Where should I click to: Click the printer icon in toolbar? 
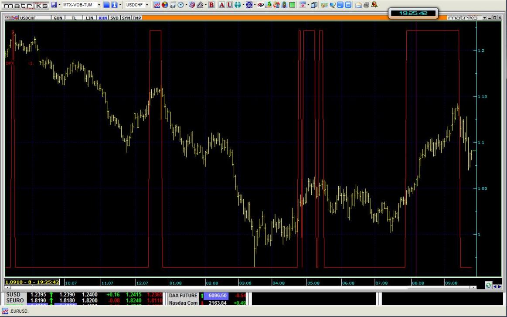pyautogui.click(x=366, y=5)
